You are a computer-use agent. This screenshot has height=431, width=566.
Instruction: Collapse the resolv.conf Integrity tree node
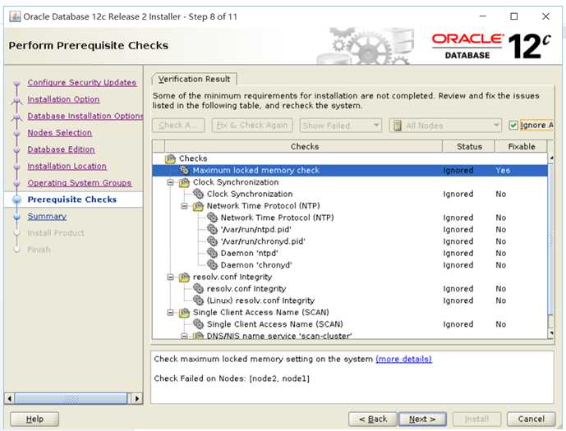170,277
